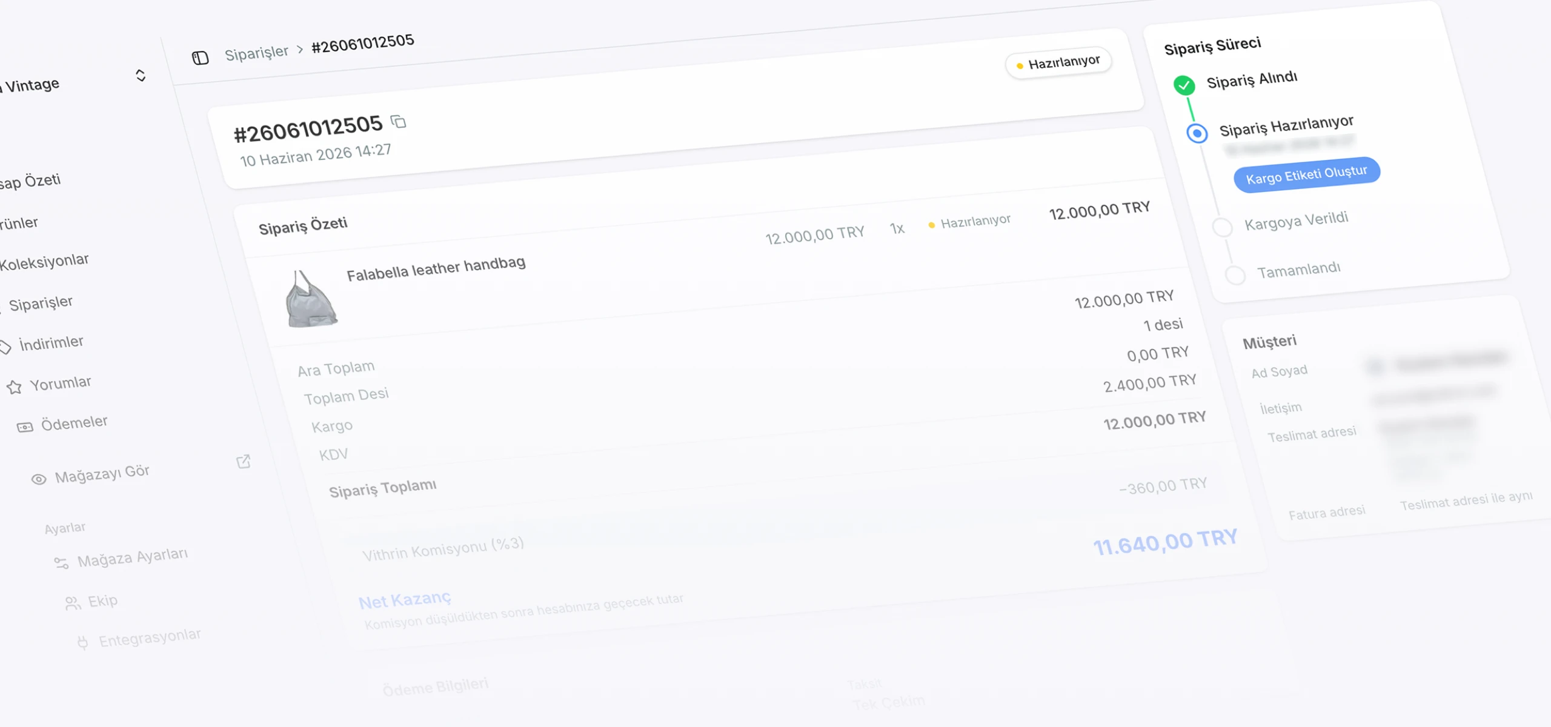Click the Ayarlar section header in the sidebar
This screenshot has width=1551, height=727.
(x=65, y=528)
